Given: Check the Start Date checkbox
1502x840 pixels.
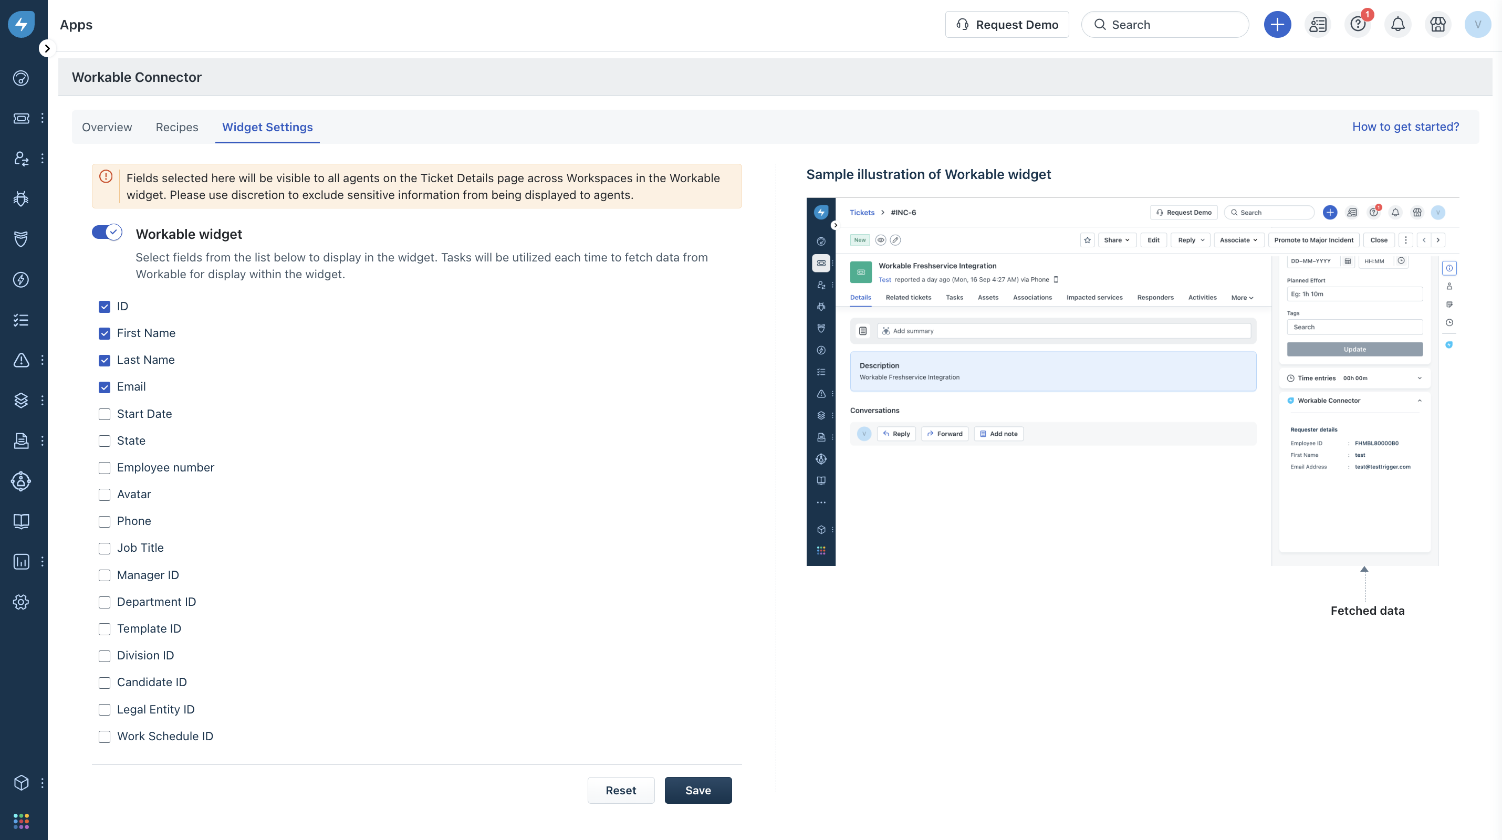Looking at the screenshot, I should [x=105, y=414].
